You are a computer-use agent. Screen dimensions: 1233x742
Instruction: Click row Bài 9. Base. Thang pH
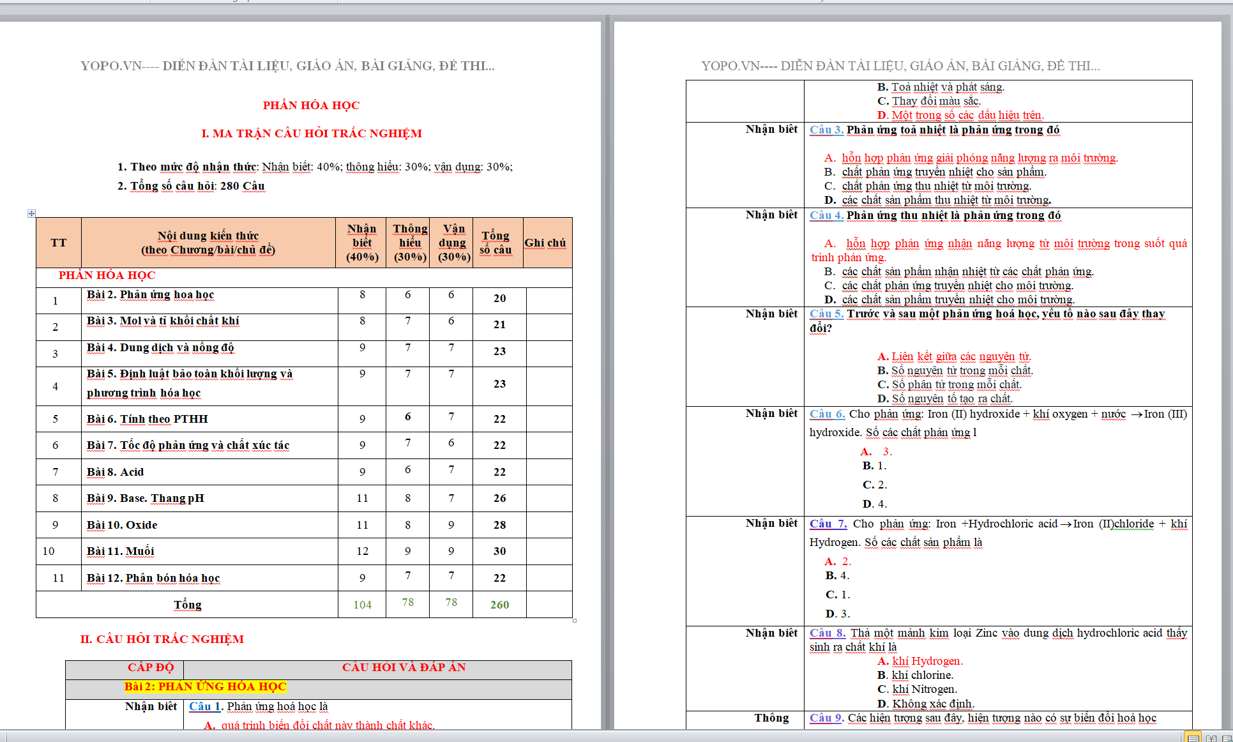click(x=304, y=498)
